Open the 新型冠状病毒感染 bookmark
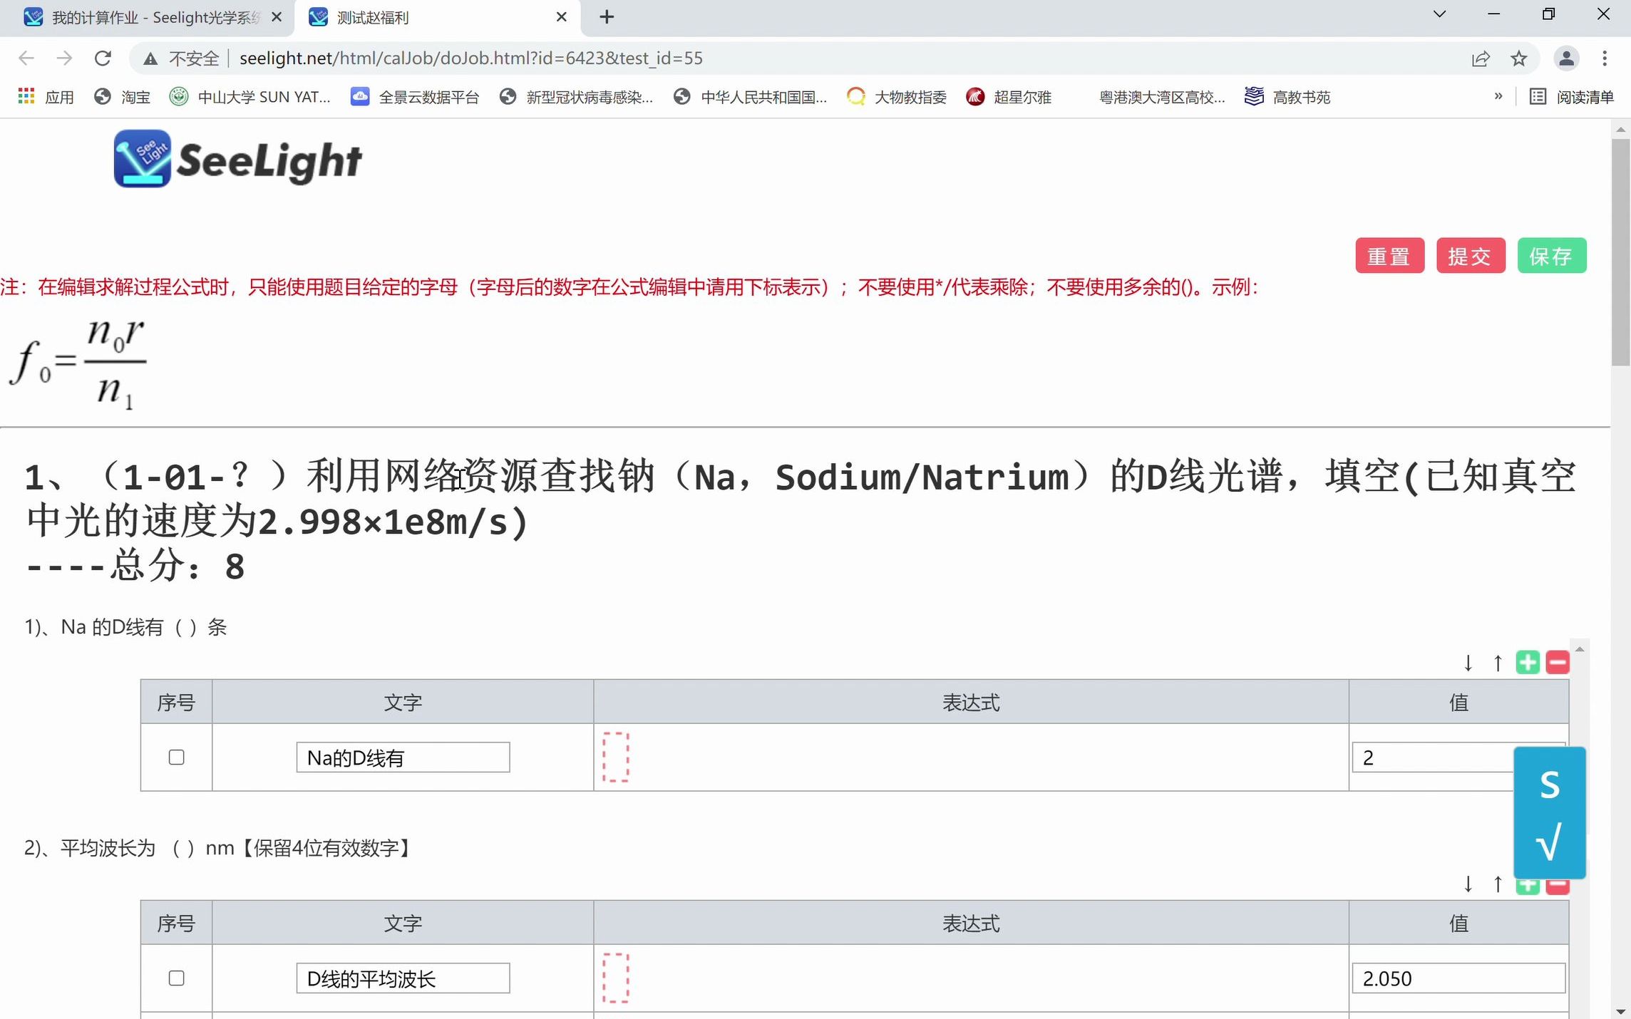This screenshot has width=1631, height=1019. coord(576,97)
